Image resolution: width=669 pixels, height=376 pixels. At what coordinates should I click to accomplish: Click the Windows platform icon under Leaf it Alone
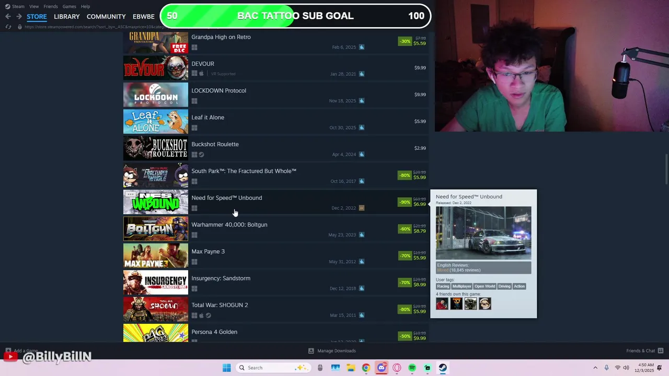click(x=194, y=128)
